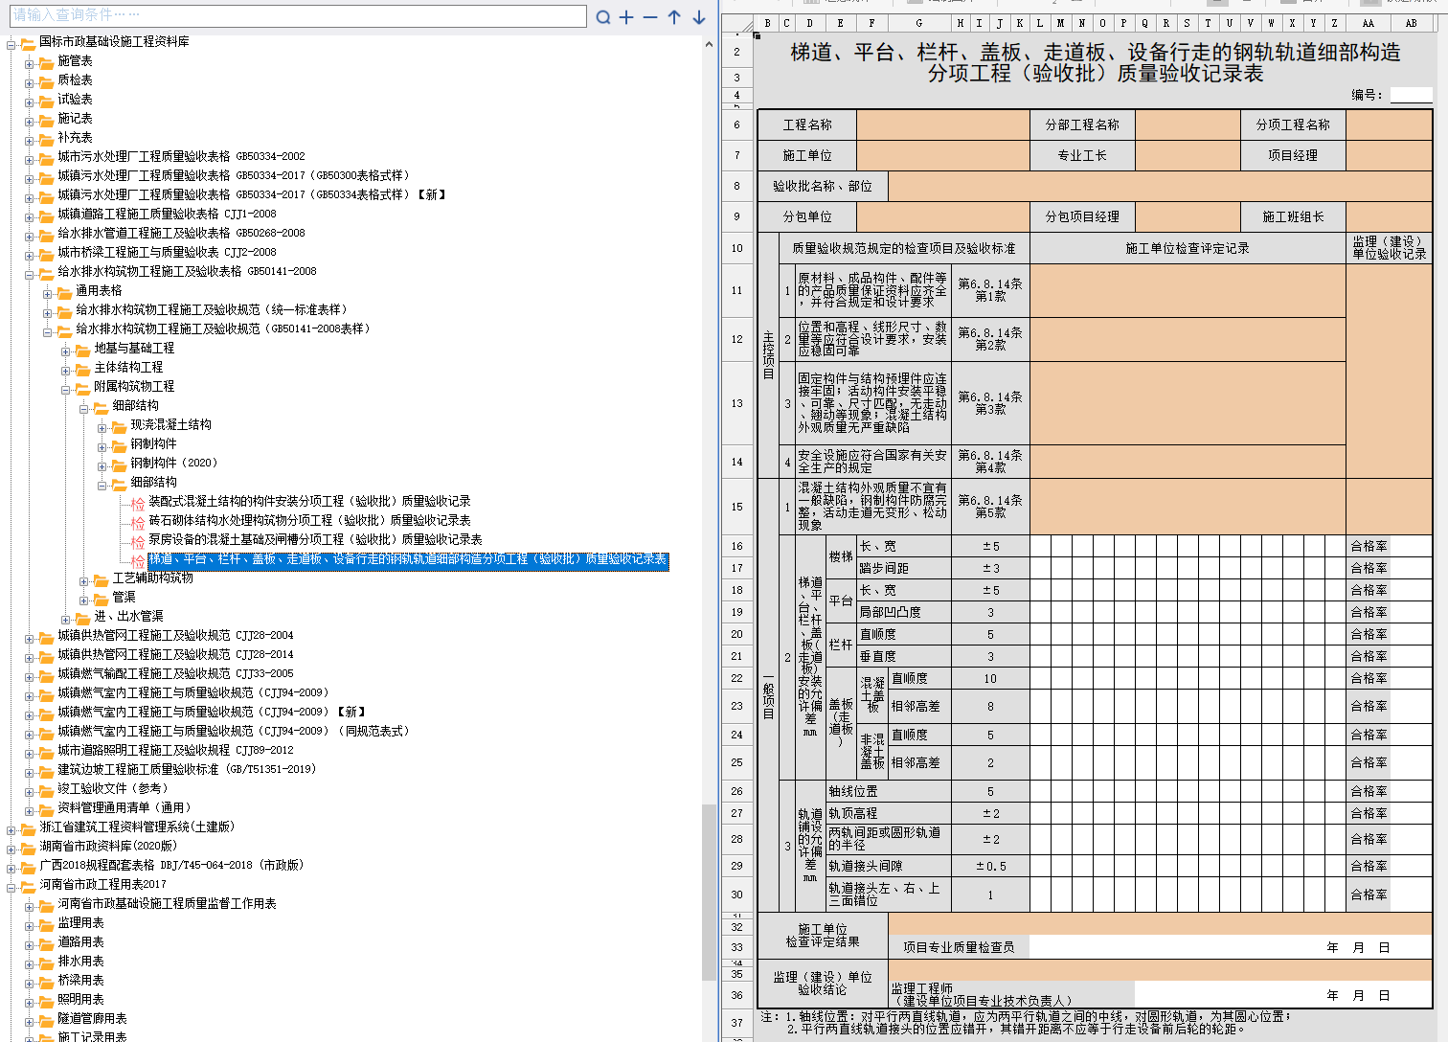Image resolution: width=1448 pixels, height=1042 pixels.
Task: Click folder icon of 钢制构件（2020）
Action: [x=120, y=464]
